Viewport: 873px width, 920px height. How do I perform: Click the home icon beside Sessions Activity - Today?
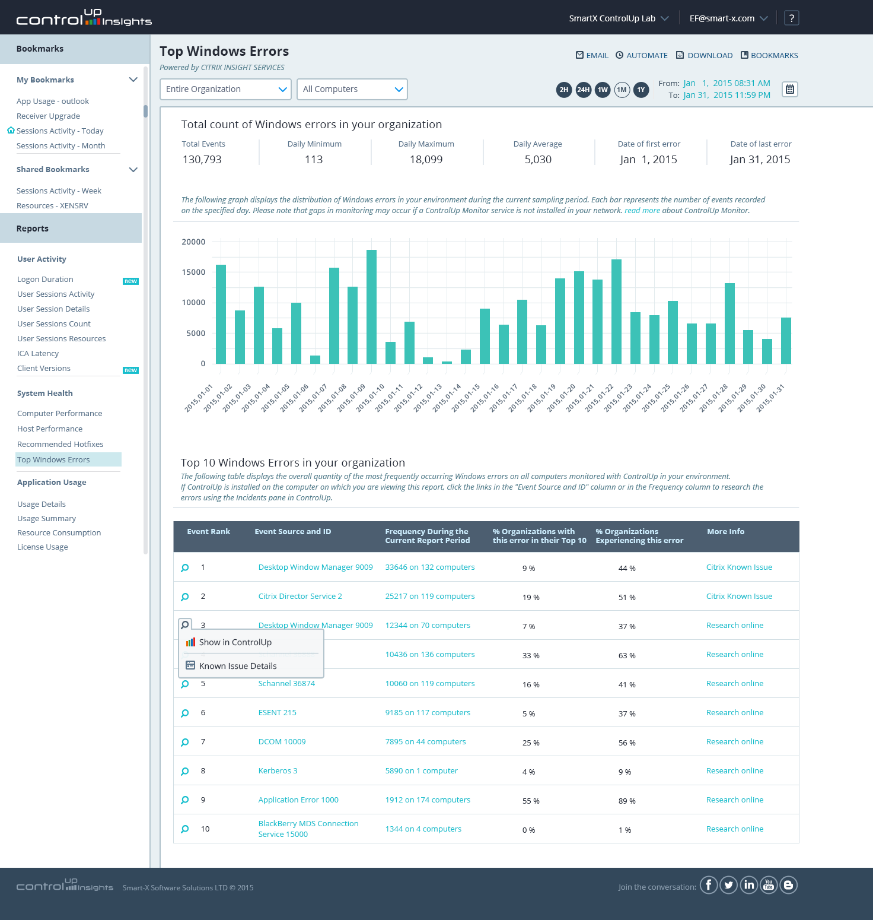(x=11, y=131)
